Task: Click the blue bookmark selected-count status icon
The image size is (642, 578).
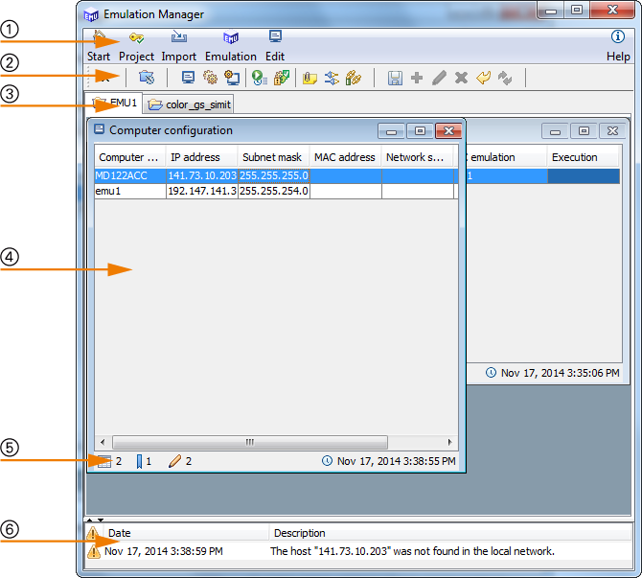Action: pos(139,461)
